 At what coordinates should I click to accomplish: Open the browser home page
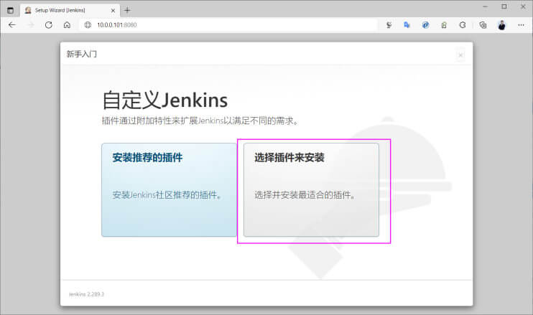pos(67,25)
